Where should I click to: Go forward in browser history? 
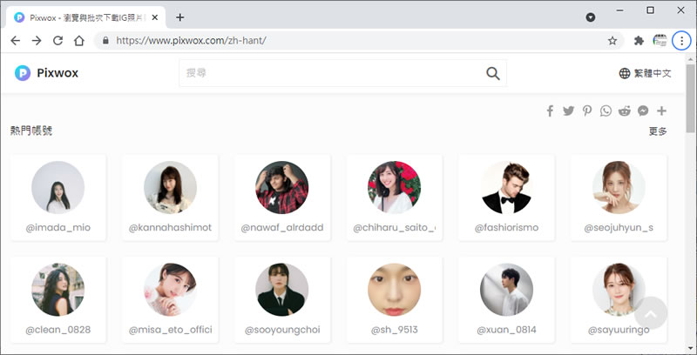[37, 41]
